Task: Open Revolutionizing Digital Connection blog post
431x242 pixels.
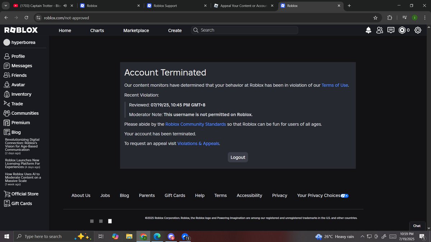Action: point(22,146)
